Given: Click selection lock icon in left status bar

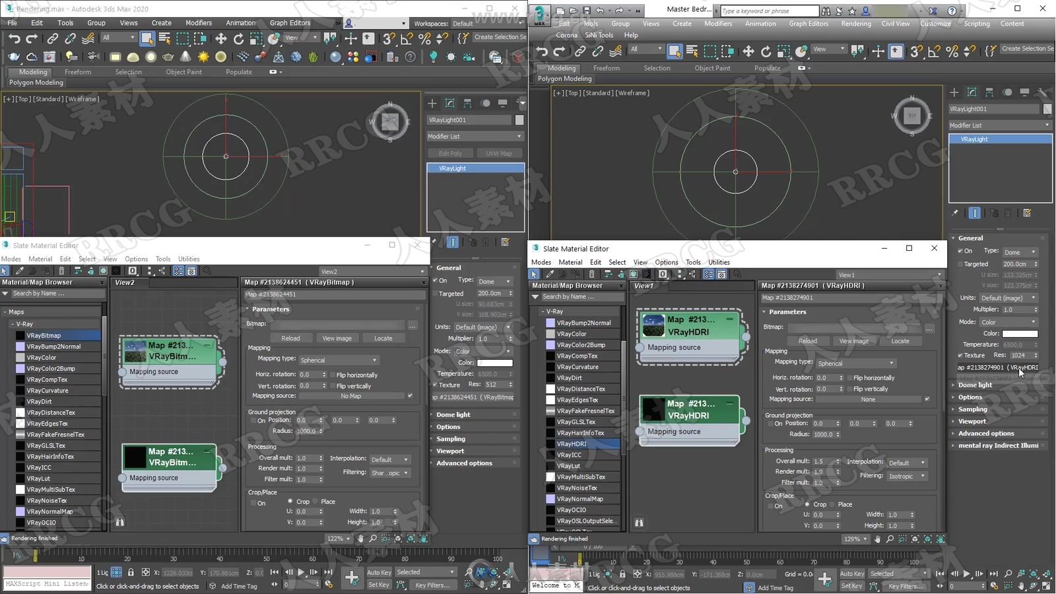Looking at the screenshot, I should (131, 572).
